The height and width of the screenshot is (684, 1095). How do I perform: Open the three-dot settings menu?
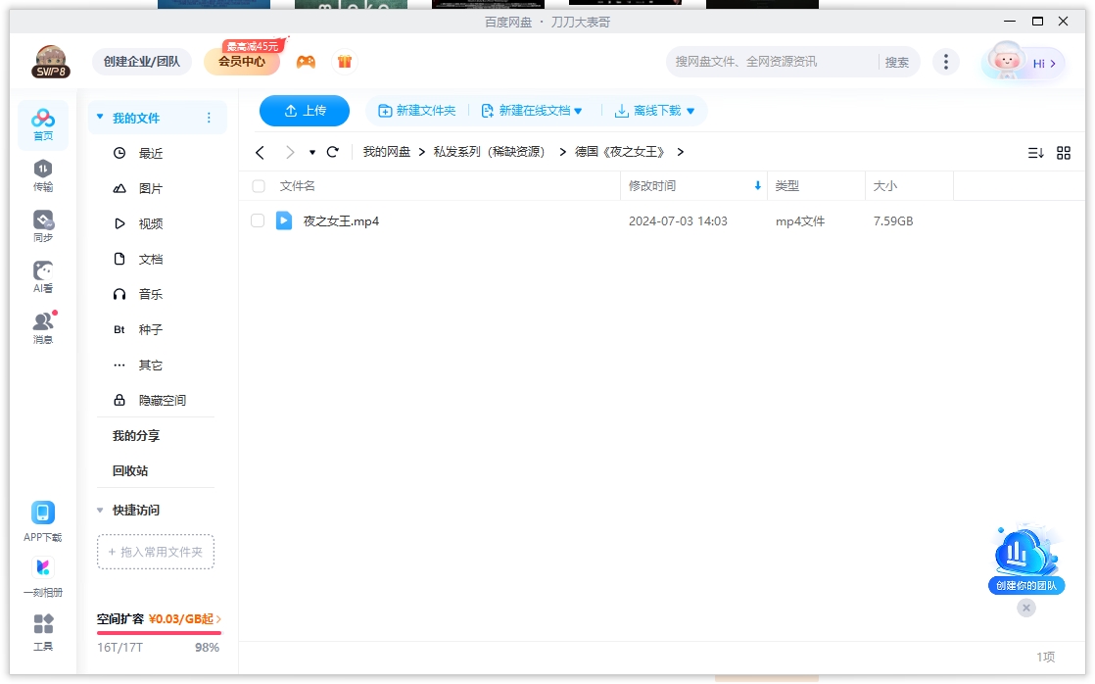[946, 61]
